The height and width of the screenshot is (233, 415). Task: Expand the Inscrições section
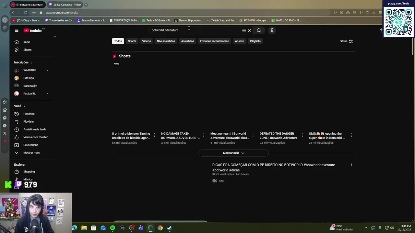point(23,62)
